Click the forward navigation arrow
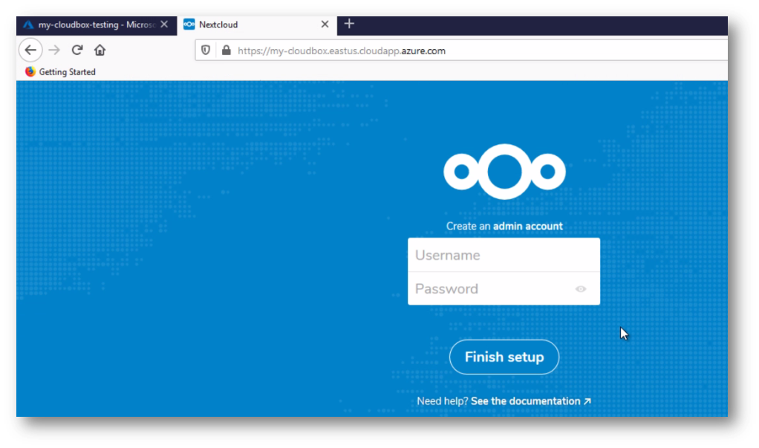 click(x=54, y=50)
